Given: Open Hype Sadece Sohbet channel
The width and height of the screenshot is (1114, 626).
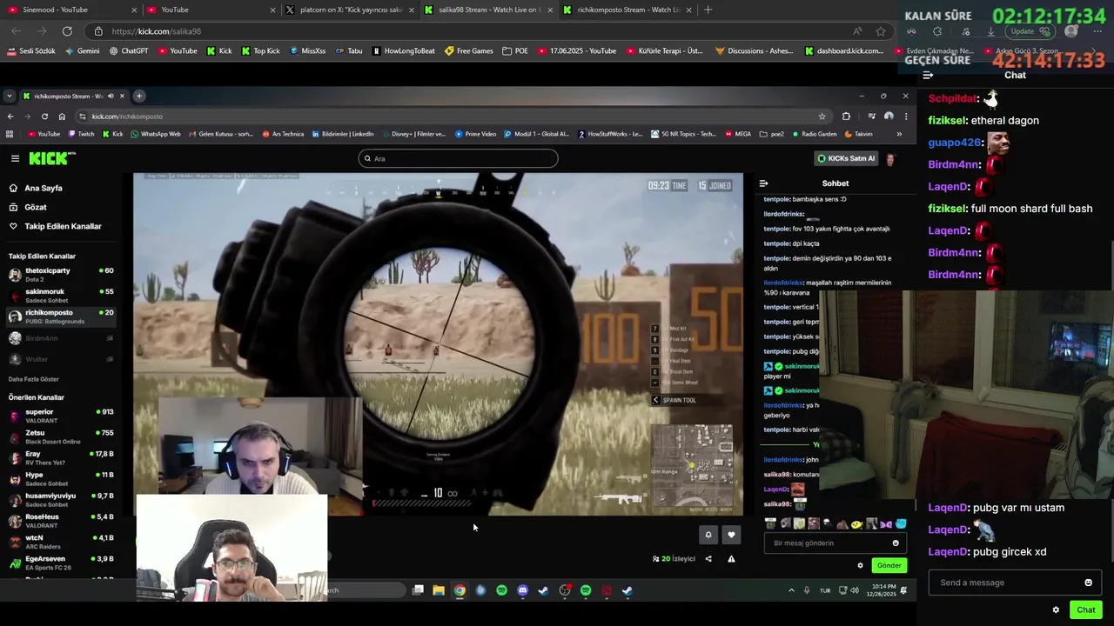Looking at the screenshot, I should (x=61, y=479).
